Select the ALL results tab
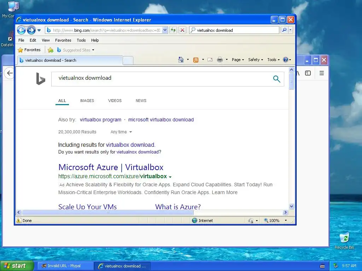Screen dimensions: 362x271 [62, 101]
